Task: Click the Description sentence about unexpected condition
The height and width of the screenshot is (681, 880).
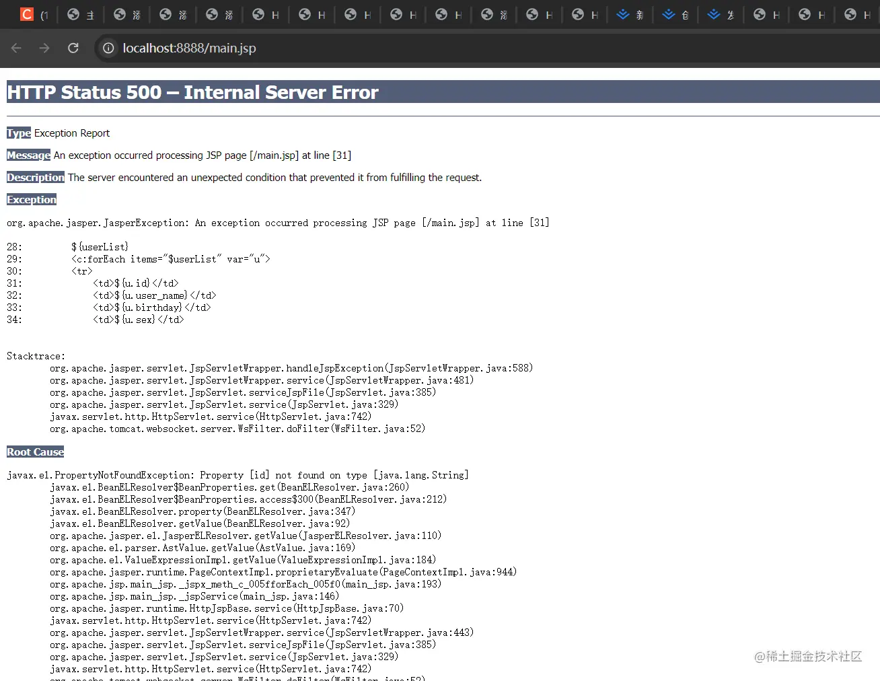Action: coord(274,178)
